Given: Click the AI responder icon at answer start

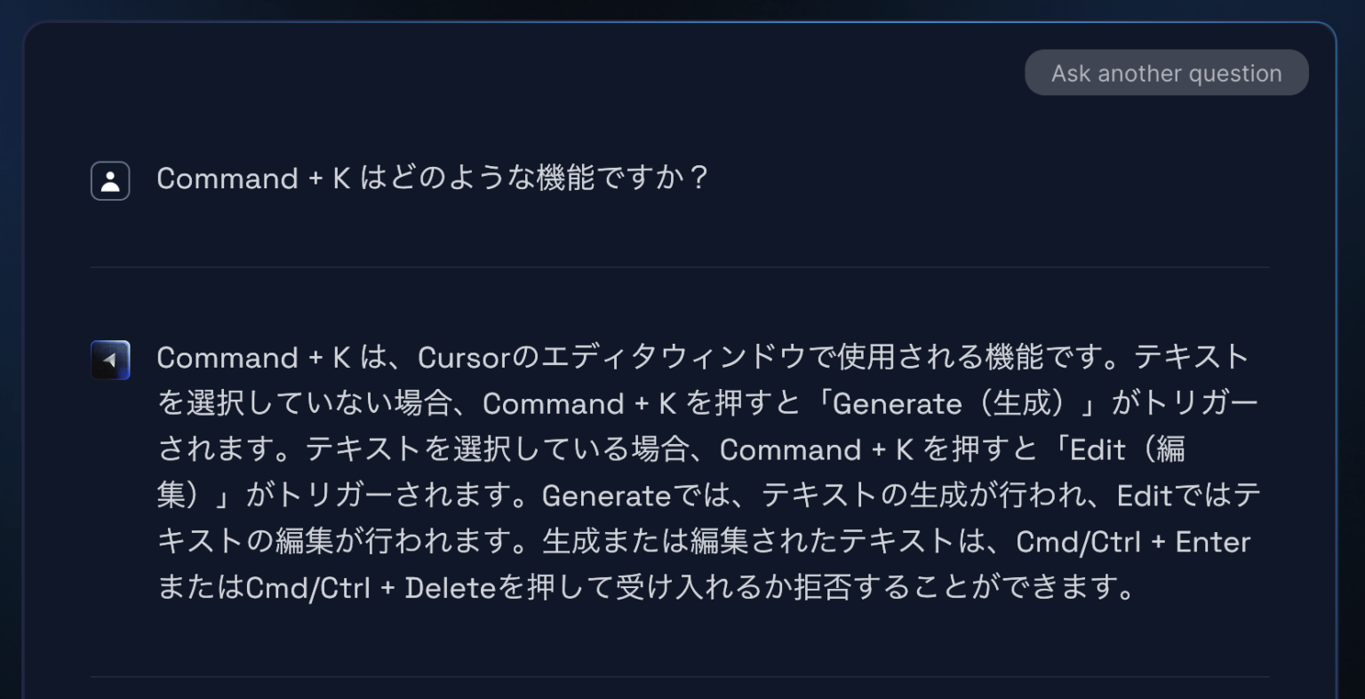Looking at the screenshot, I should tap(109, 360).
